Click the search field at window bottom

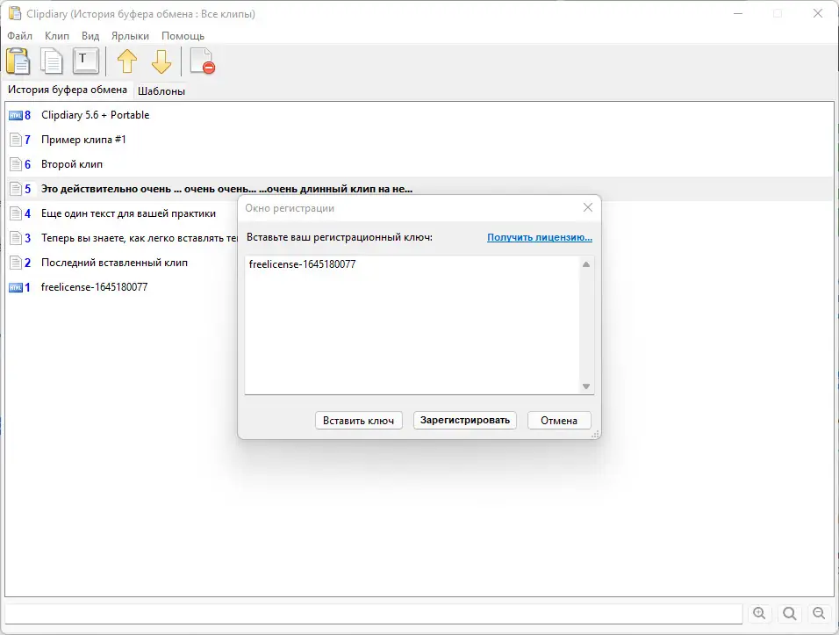click(374, 614)
